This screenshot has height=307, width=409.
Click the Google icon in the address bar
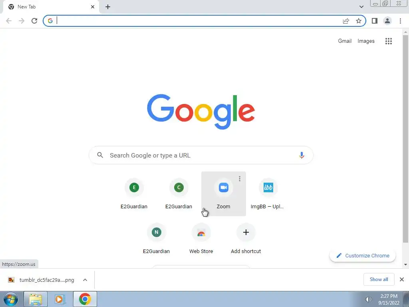pos(50,21)
